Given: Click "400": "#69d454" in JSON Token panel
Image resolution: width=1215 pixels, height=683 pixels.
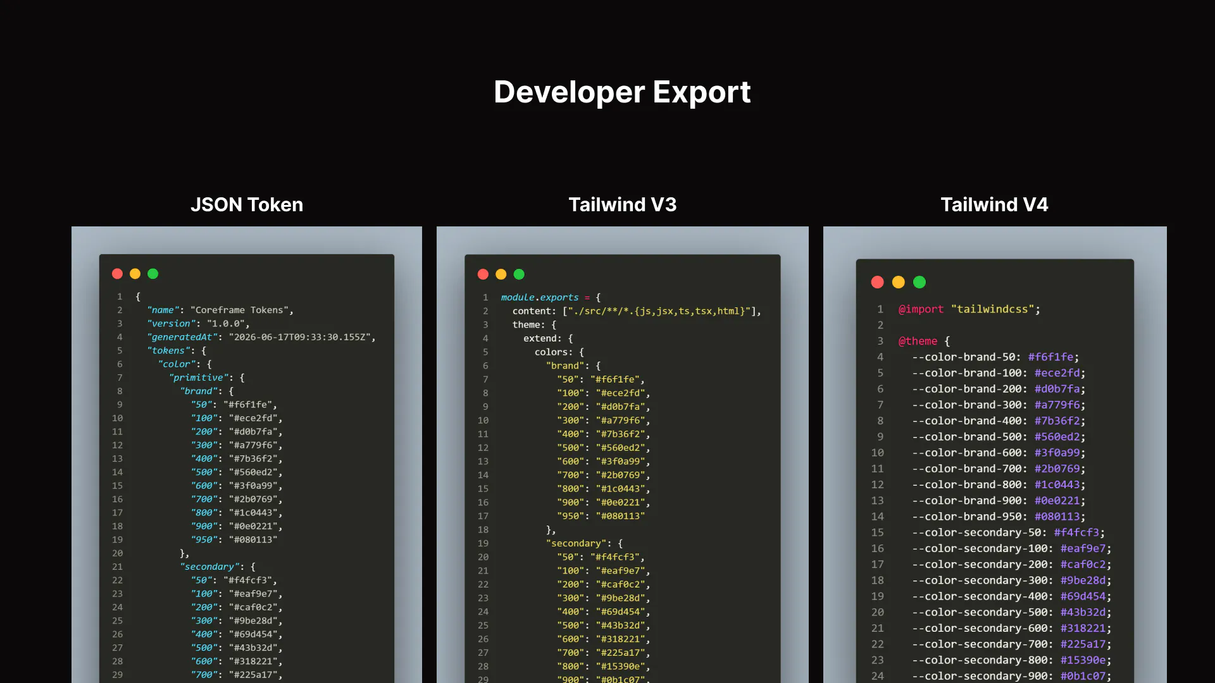Looking at the screenshot, I should 237,634.
